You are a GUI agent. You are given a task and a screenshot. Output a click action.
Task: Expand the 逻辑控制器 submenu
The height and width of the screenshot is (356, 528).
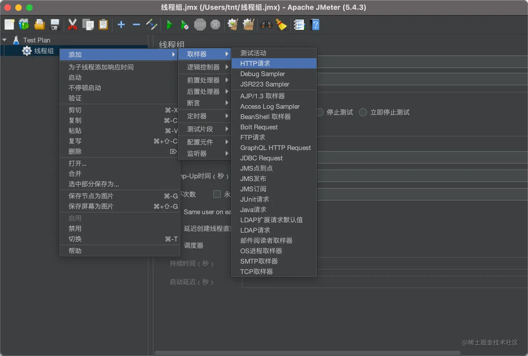coord(205,67)
